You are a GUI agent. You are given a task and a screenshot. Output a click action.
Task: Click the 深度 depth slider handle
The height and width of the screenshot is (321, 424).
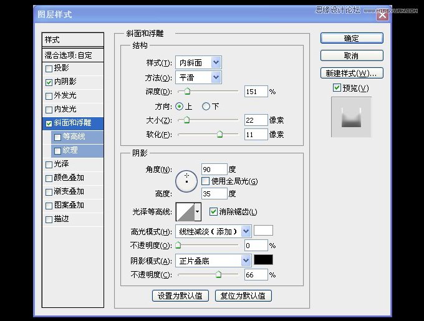click(x=188, y=91)
